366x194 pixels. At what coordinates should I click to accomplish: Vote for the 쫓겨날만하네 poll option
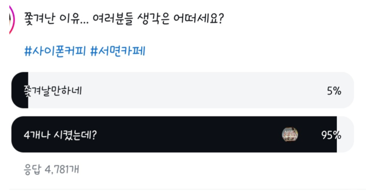tap(183, 90)
